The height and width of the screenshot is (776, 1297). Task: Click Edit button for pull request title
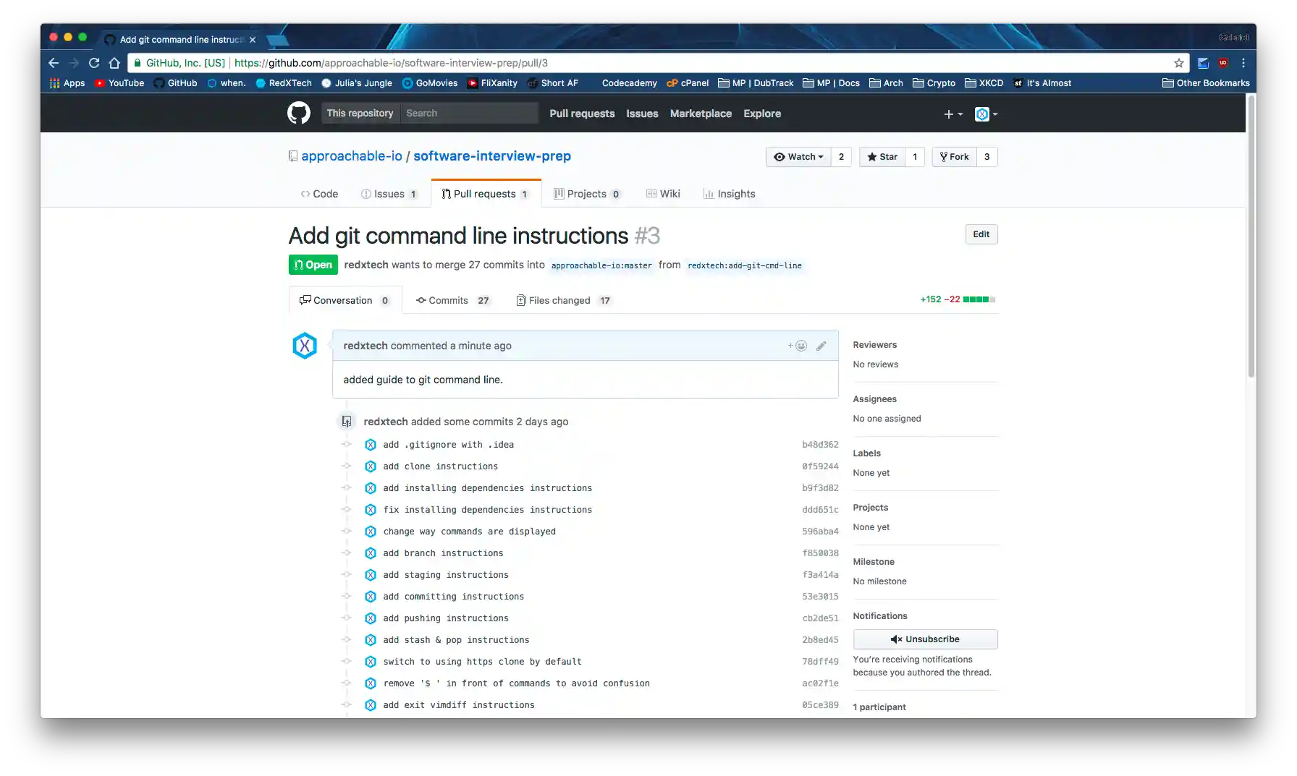981,234
